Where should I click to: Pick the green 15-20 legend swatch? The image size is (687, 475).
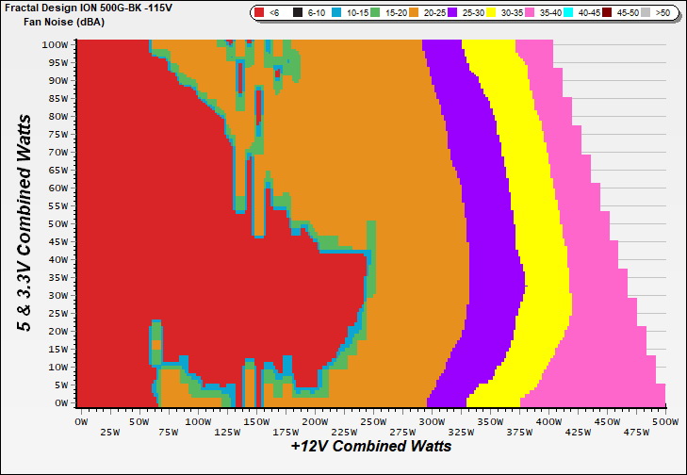pos(373,13)
